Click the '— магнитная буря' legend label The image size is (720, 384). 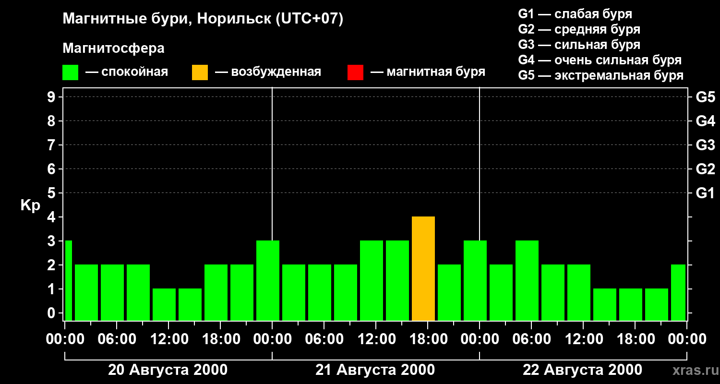coord(428,72)
